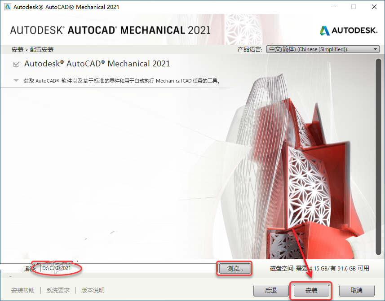
Task: Minimize the installer window
Action: pos(333,7)
